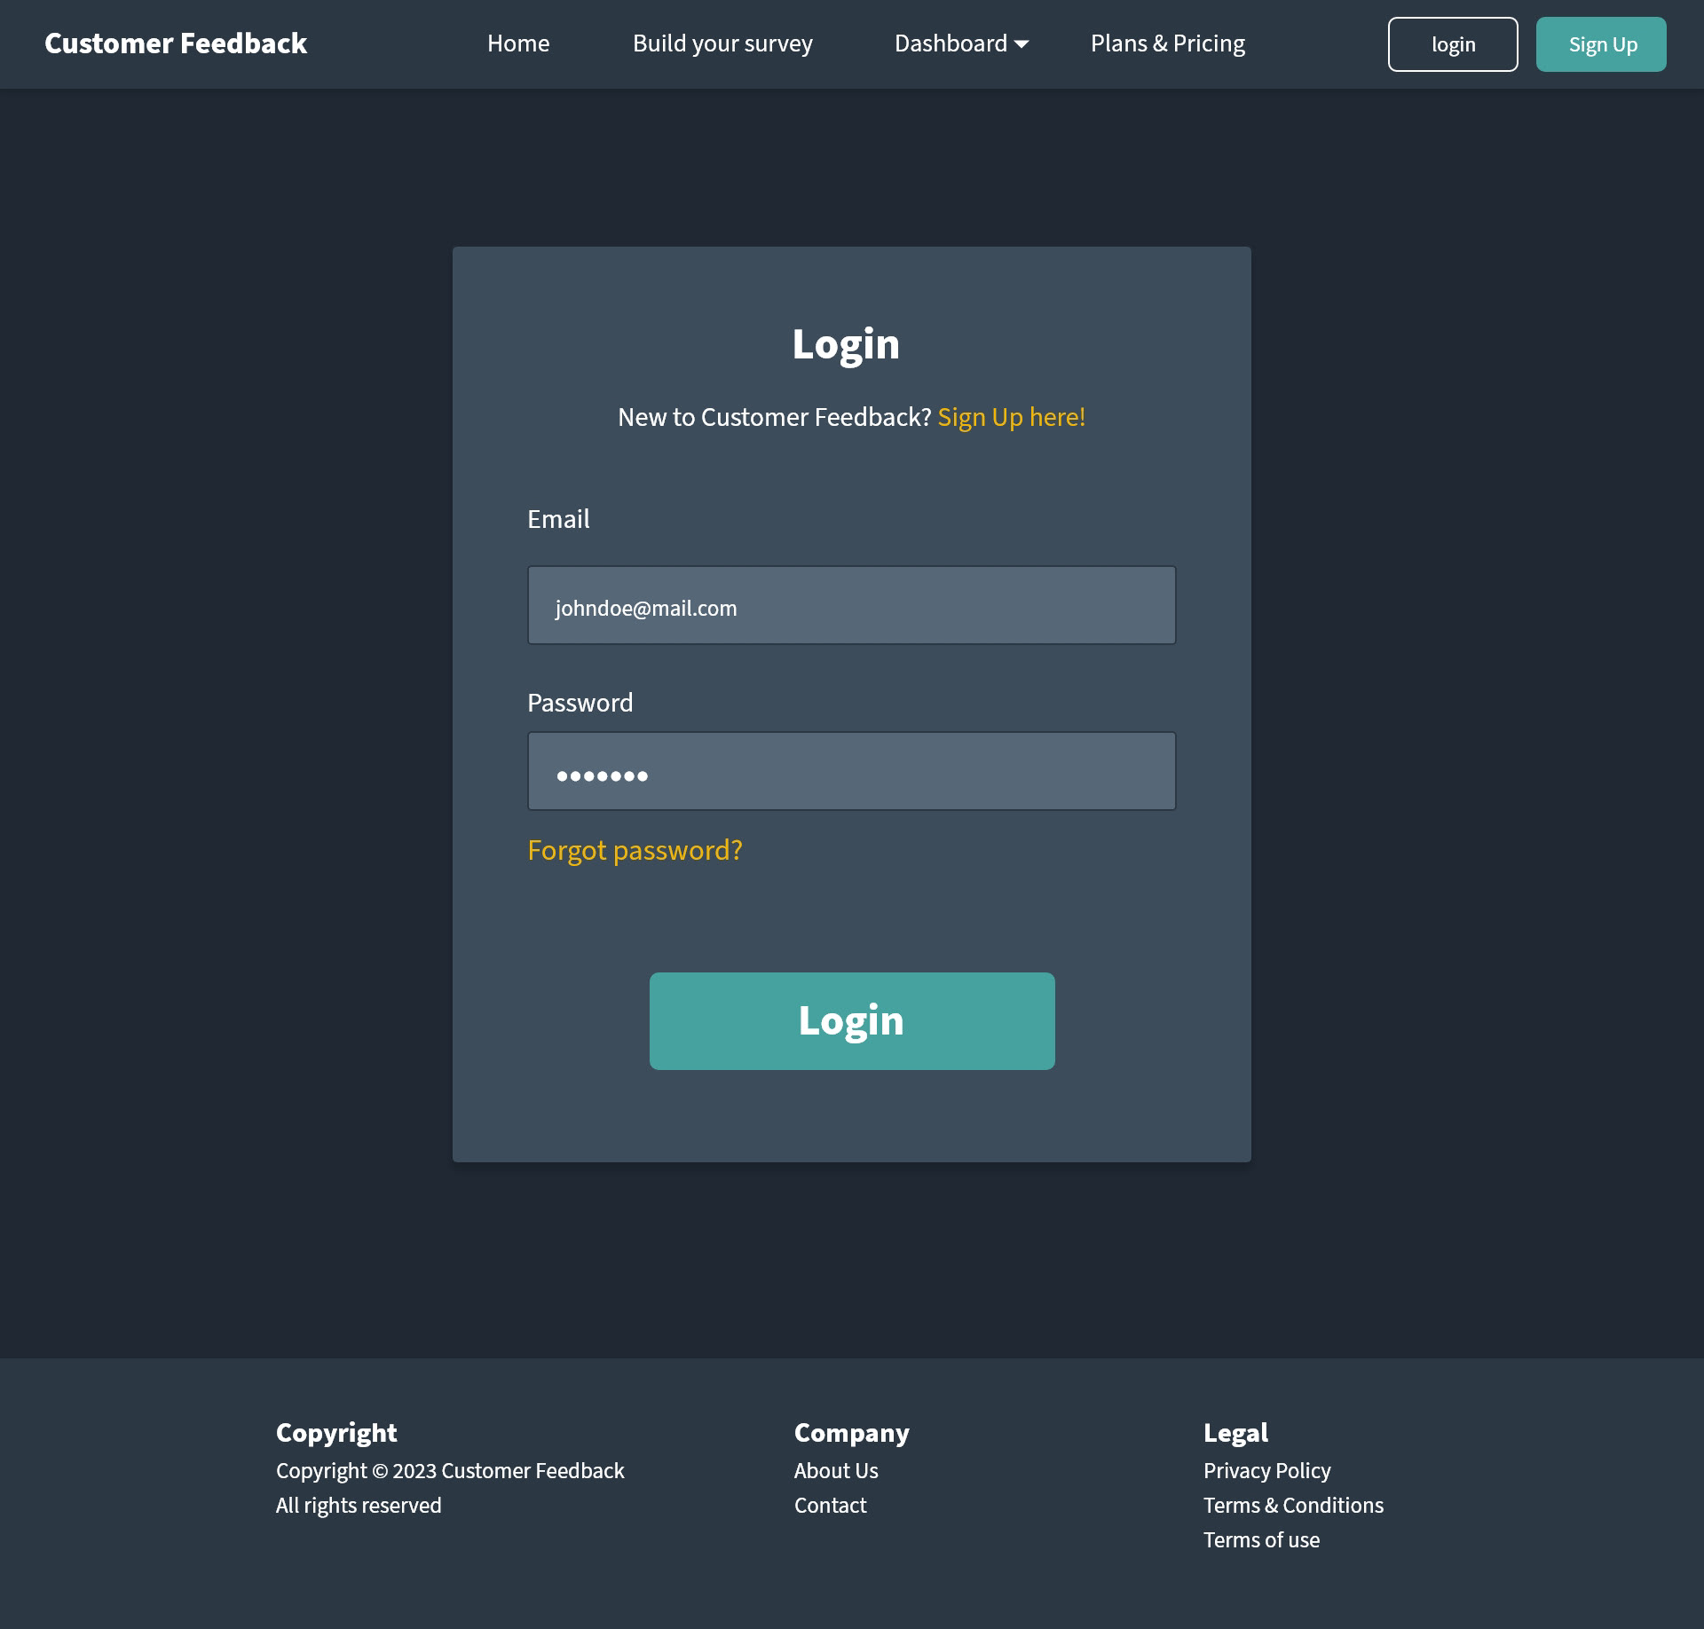Click the Copyright footer heading

click(336, 1433)
